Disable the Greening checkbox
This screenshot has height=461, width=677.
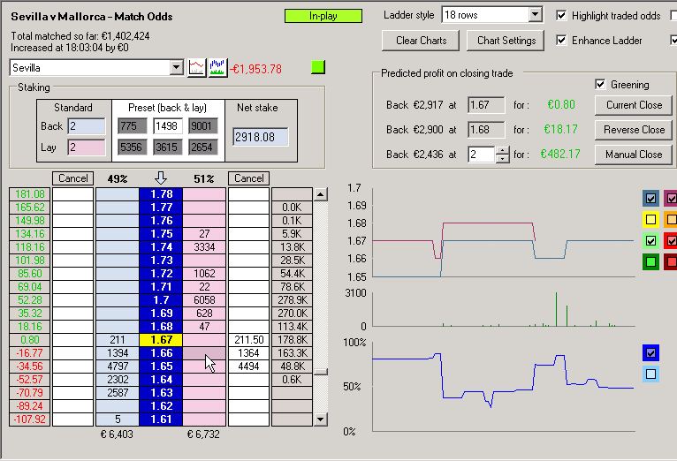click(601, 85)
